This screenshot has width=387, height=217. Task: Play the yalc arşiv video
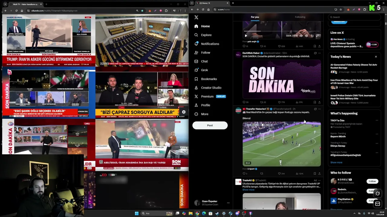coord(246,36)
